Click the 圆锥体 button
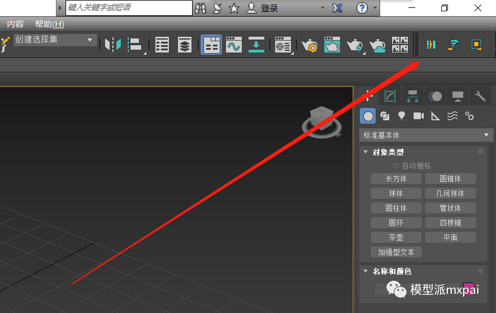 click(450, 179)
